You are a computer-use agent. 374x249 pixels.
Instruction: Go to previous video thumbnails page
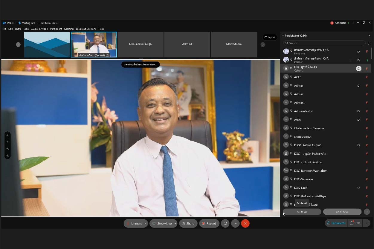click(18, 44)
